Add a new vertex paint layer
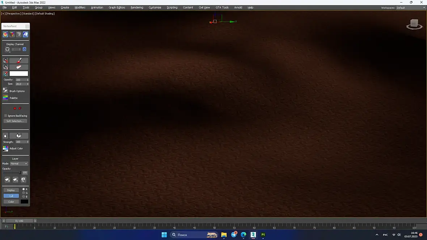This screenshot has width=427, height=240. pyautogui.click(x=7, y=180)
